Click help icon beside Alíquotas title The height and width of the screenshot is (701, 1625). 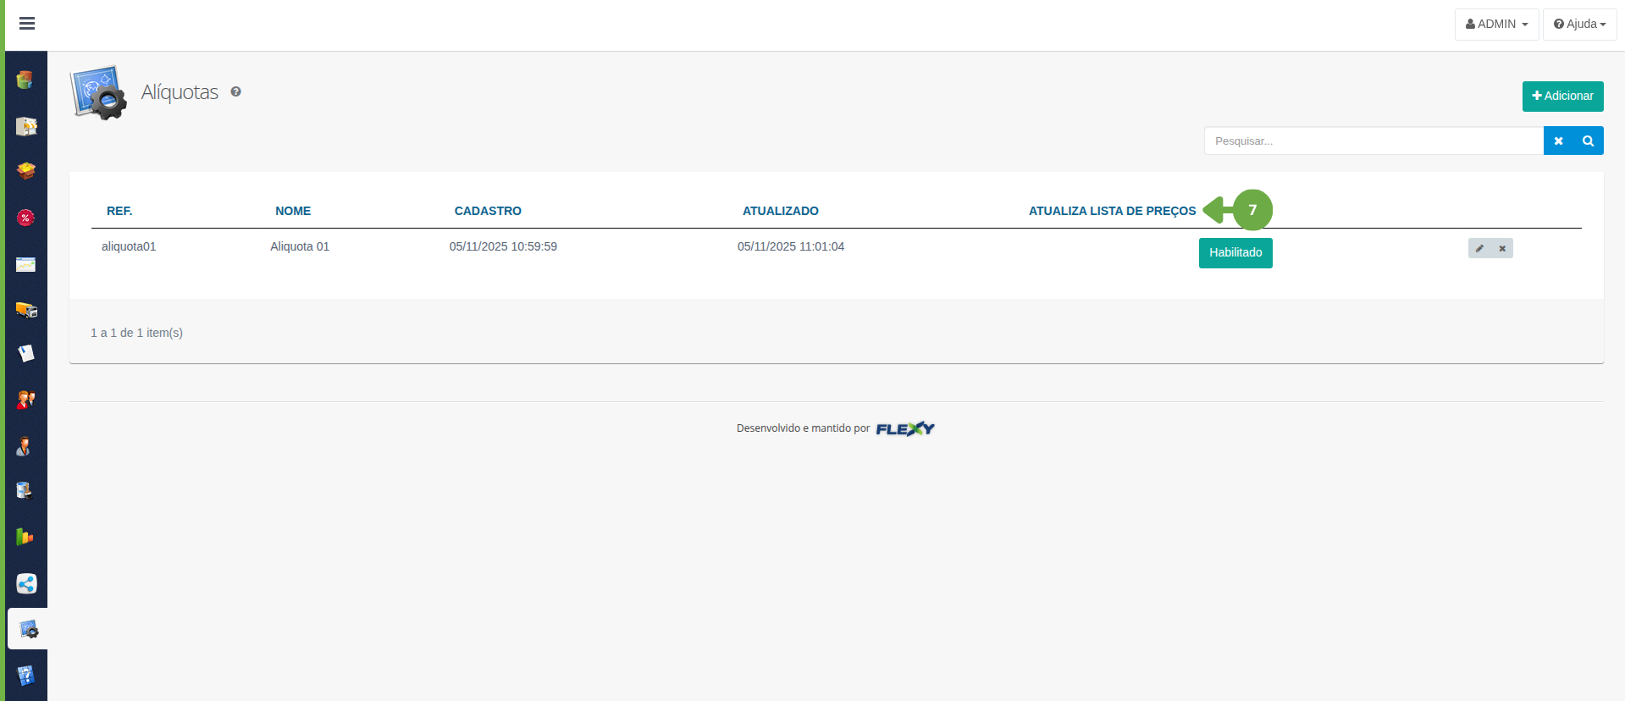(236, 91)
